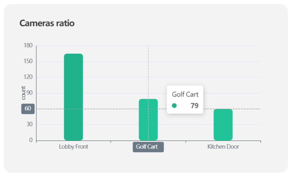292x178 pixels.
Task: Click the 30 y-axis tick label
Action: tap(29, 125)
